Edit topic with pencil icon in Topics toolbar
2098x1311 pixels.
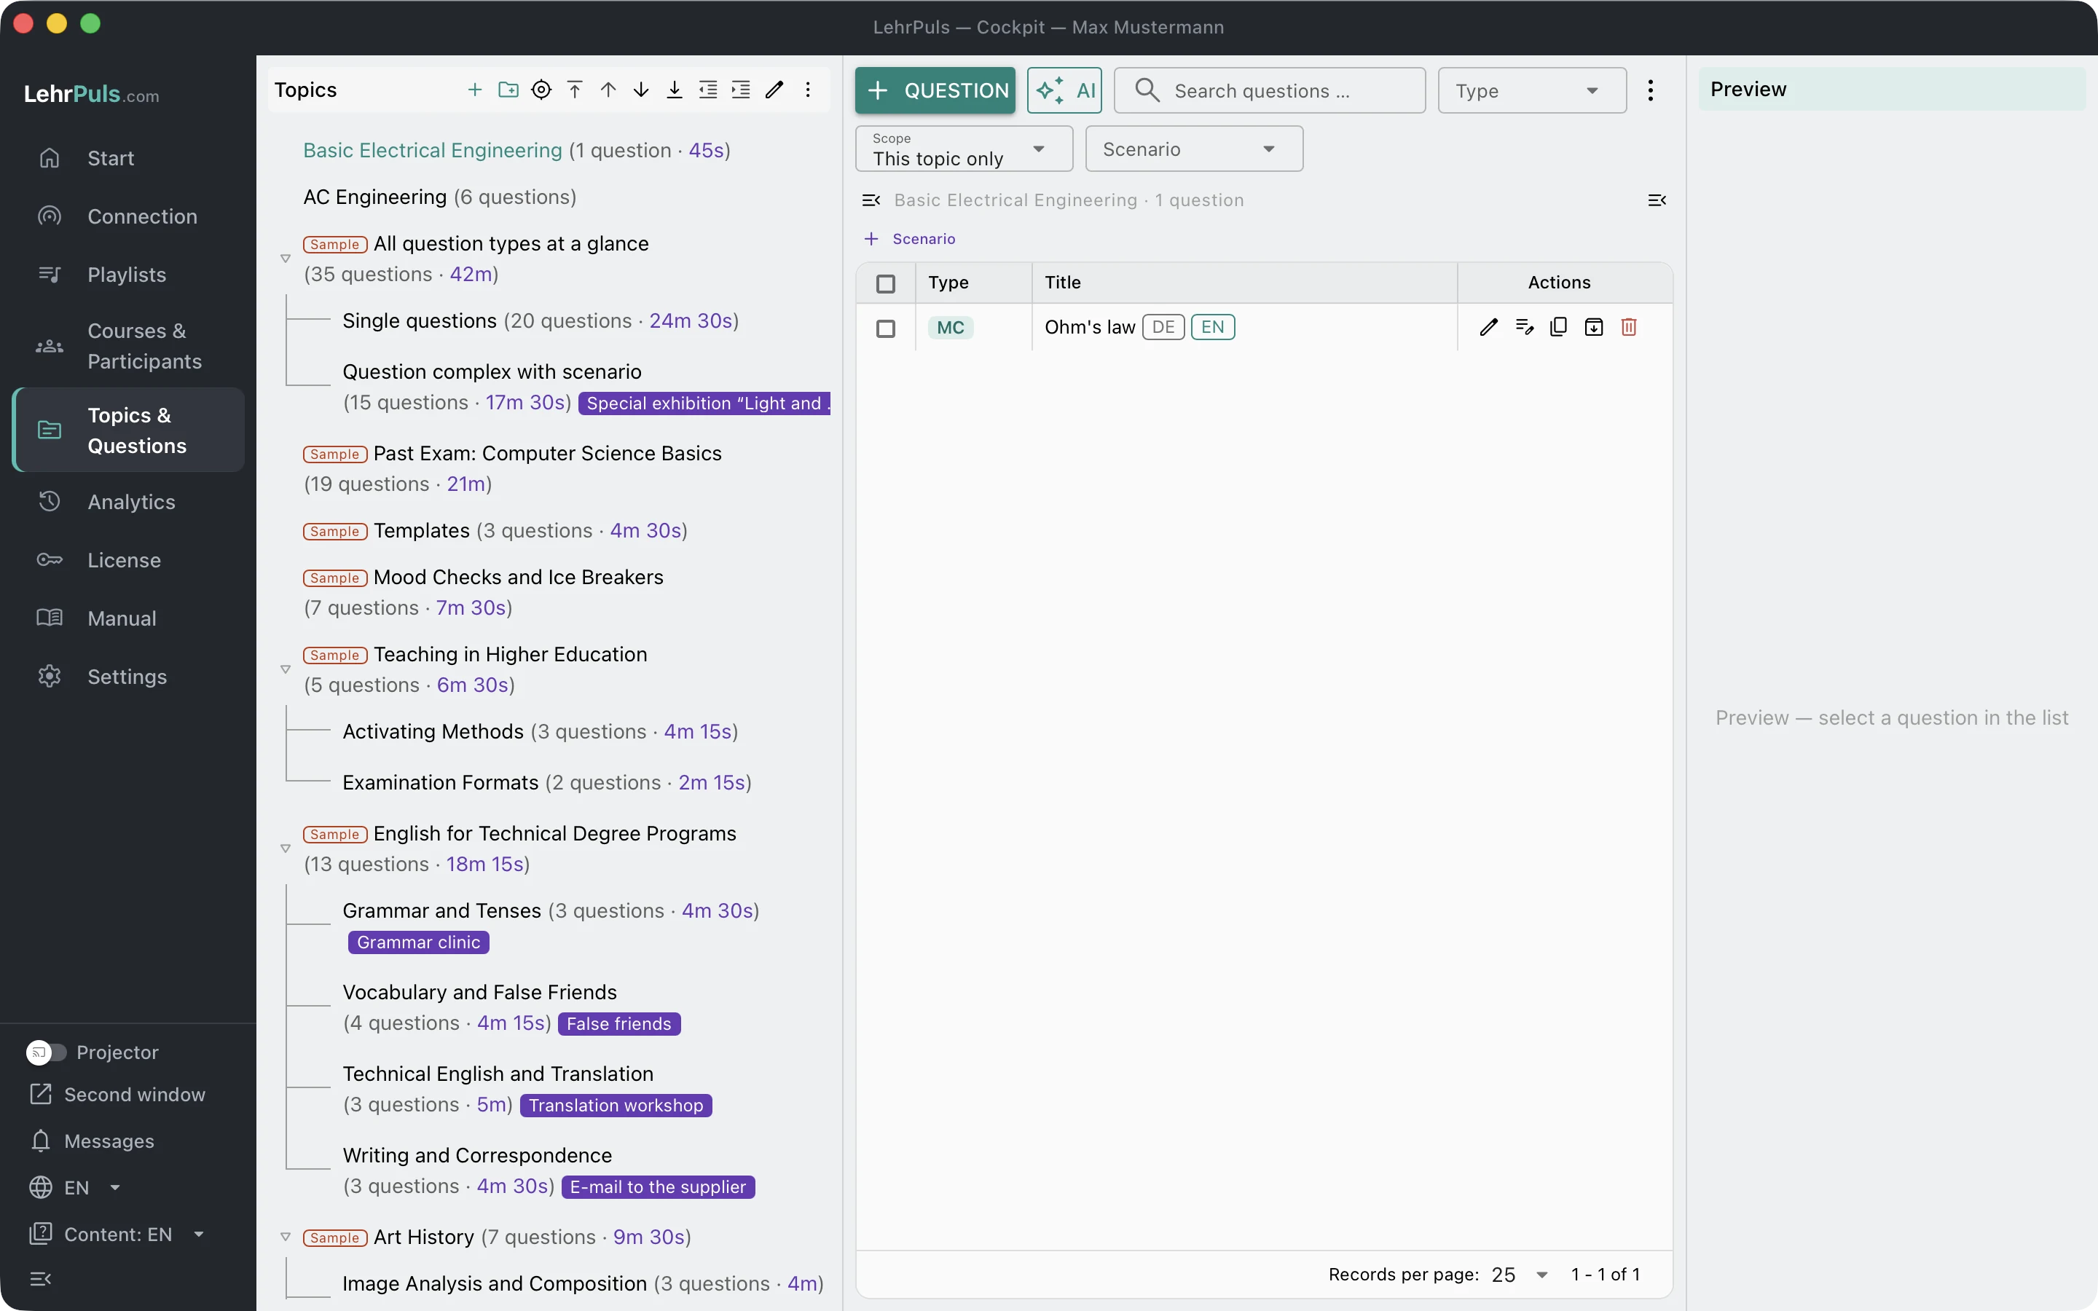(775, 90)
